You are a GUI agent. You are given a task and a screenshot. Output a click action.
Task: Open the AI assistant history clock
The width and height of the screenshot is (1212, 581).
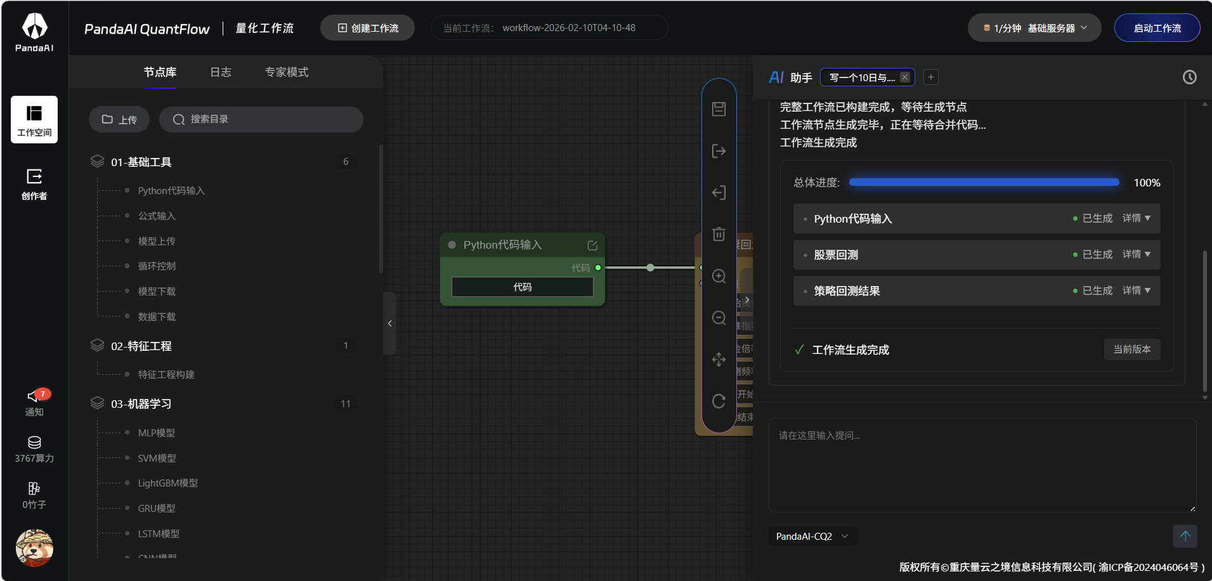click(x=1190, y=77)
